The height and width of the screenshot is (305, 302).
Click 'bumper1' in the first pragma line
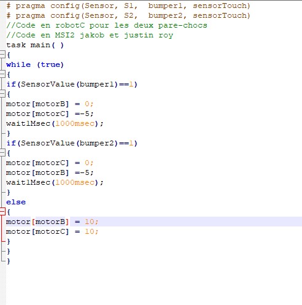point(165,6)
